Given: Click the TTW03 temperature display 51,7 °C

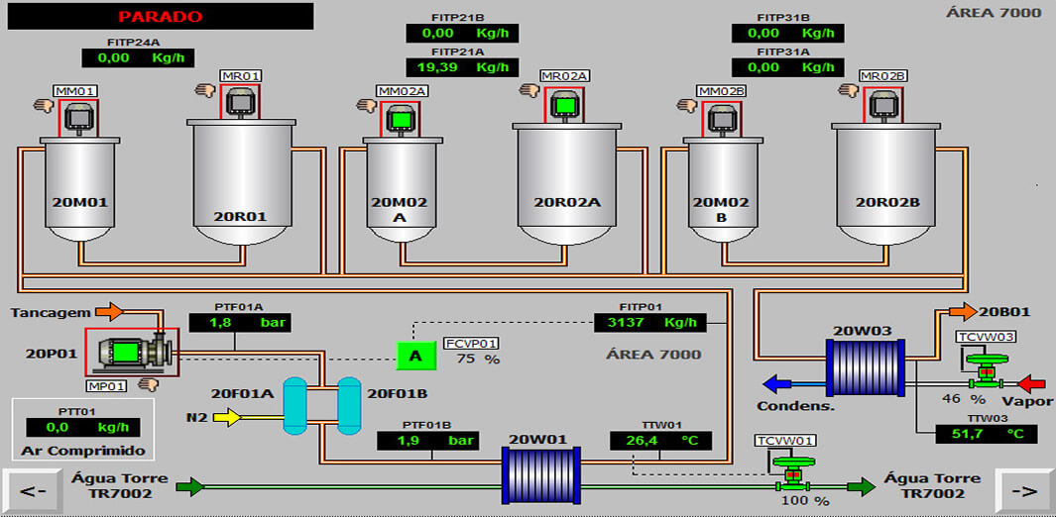Looking at the screenshot, I should (x=977, y=434).
